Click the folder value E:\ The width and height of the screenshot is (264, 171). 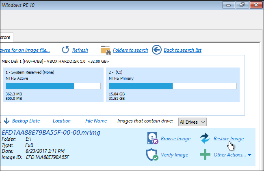tap(28, 139)
